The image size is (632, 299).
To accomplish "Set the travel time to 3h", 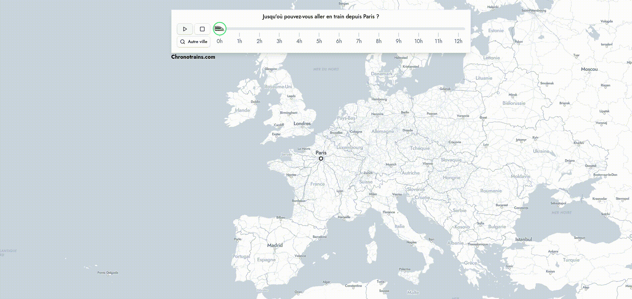I will (x=279, y=41).
